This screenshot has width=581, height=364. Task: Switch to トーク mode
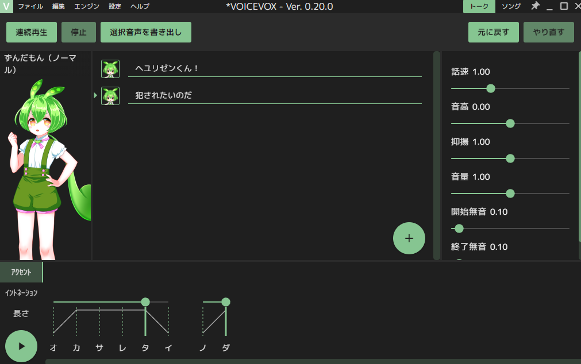479,6
